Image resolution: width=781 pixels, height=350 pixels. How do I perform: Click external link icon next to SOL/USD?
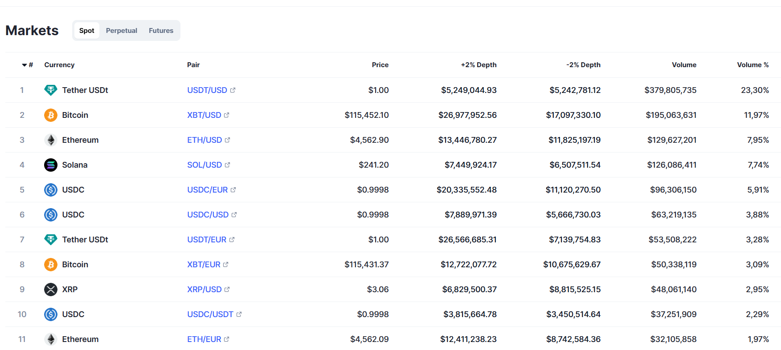pos(228,165)
